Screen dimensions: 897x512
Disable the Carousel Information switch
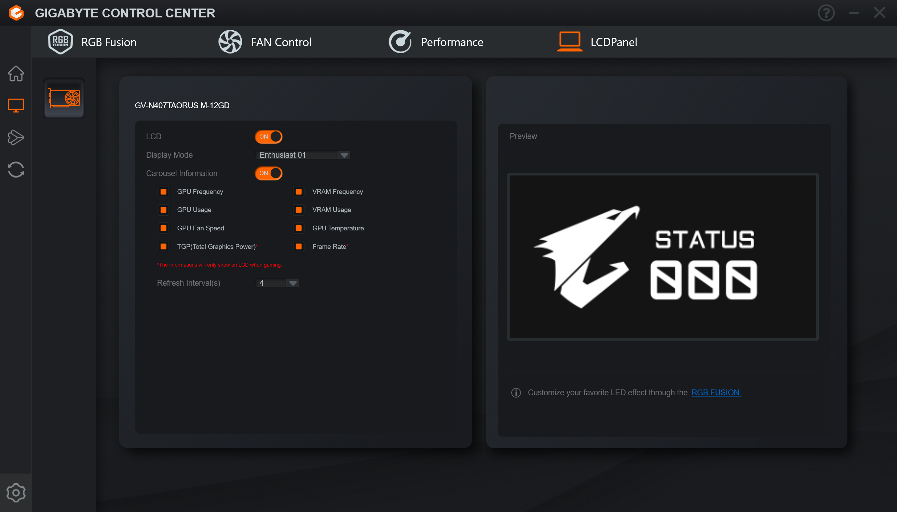tap(268, 173)
